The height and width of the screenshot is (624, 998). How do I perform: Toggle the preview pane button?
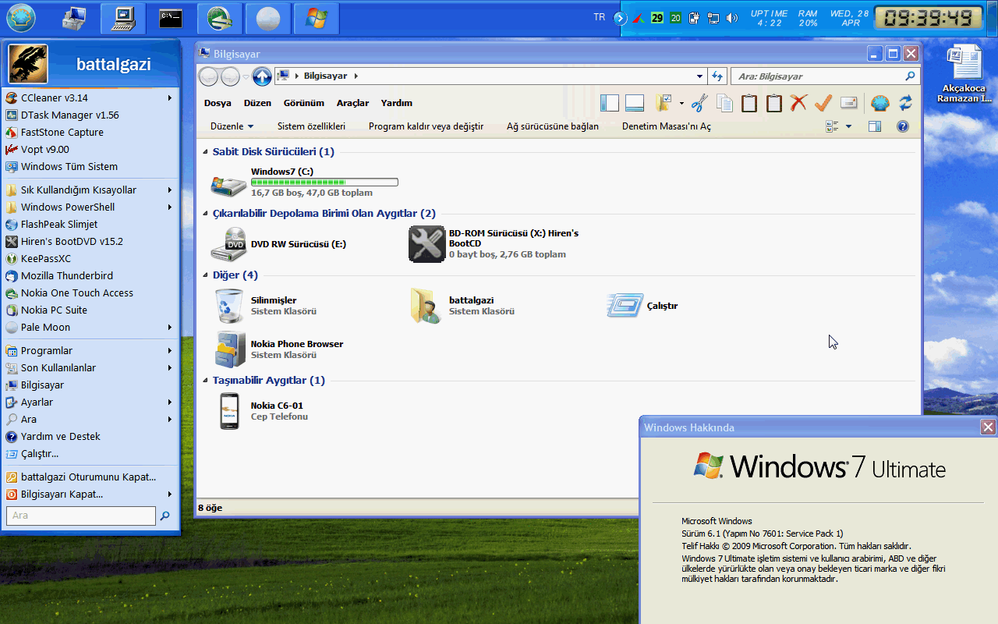pyautogui.click(x=875, y=126)
